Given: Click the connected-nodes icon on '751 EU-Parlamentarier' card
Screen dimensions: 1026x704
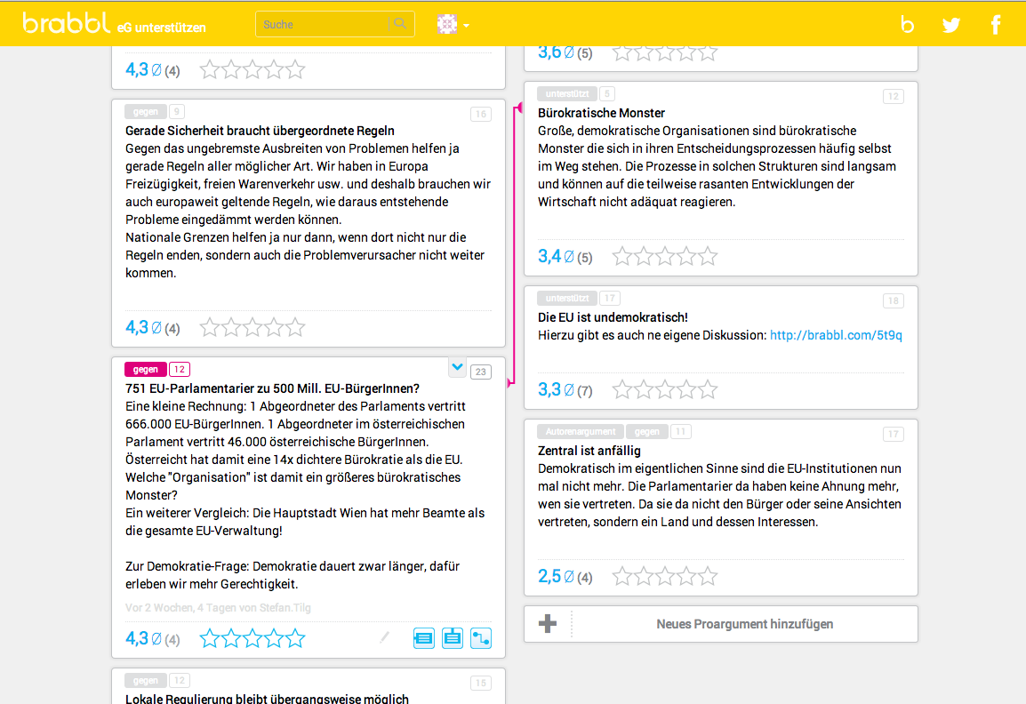Looking at the screenshot, I should 481,638.
